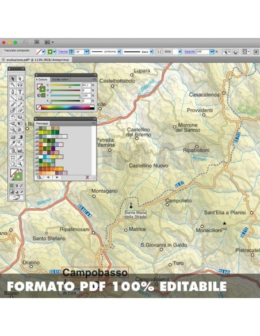Screen dimensions: 260x336
Task: Select the Line Segment tool
Action: point(13,98)
